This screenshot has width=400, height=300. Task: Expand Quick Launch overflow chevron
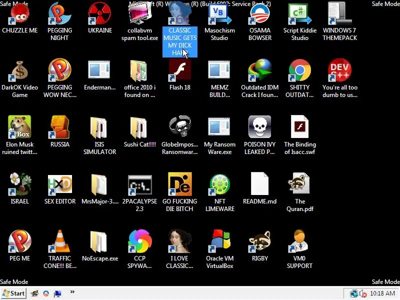(x=72, y=291)
